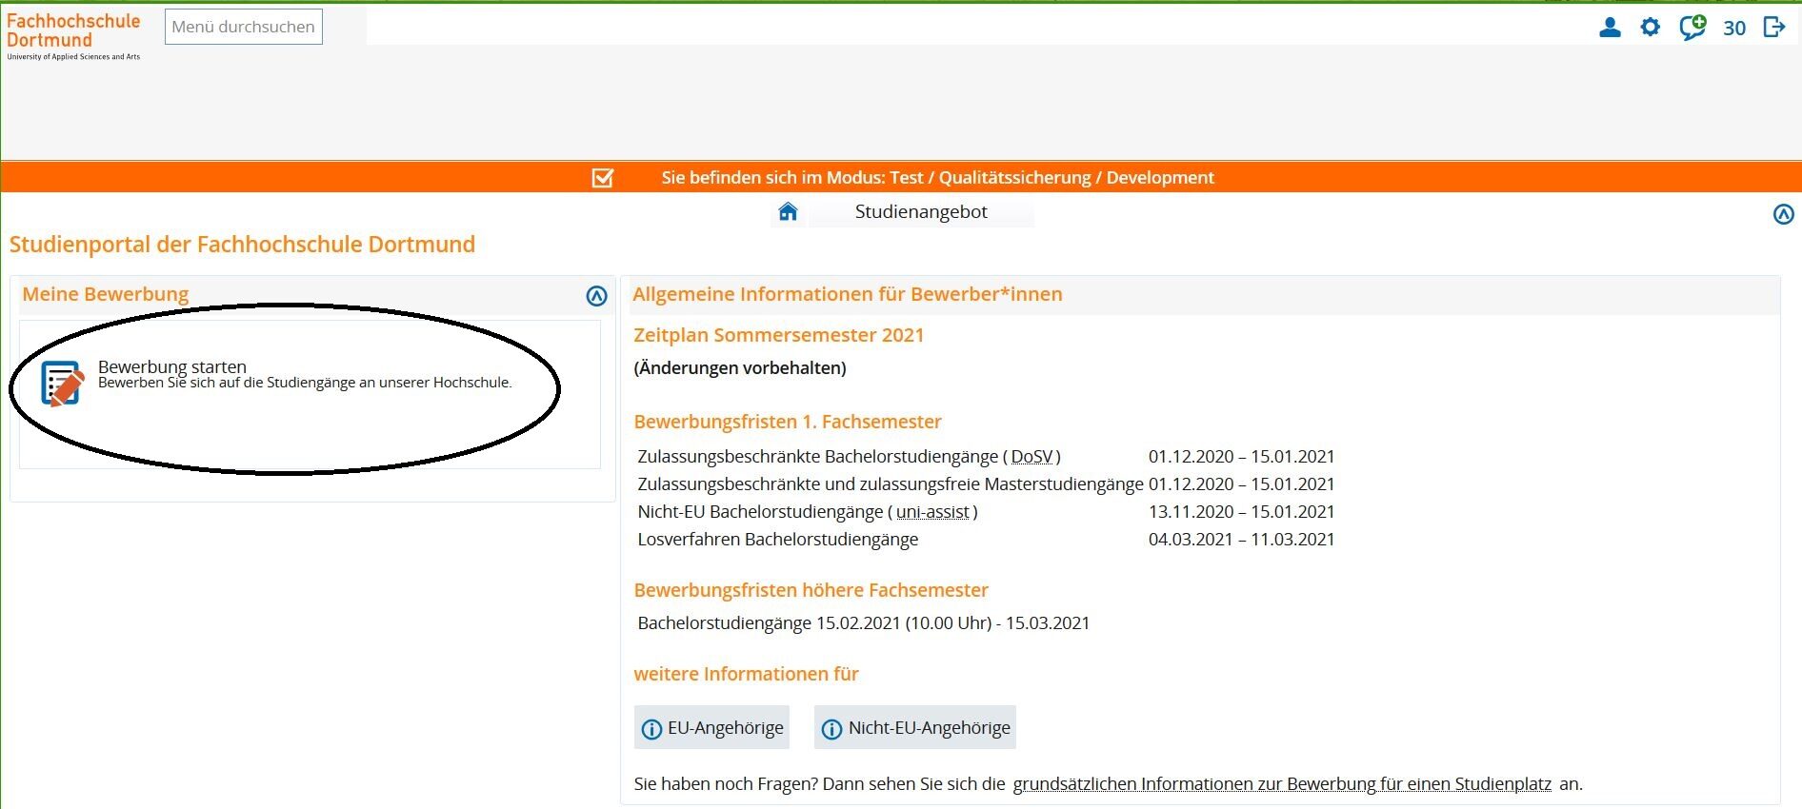The image size is (1802, 809).
Task: Focus the Menü durchsuchen search field
Action: [244, 27]
